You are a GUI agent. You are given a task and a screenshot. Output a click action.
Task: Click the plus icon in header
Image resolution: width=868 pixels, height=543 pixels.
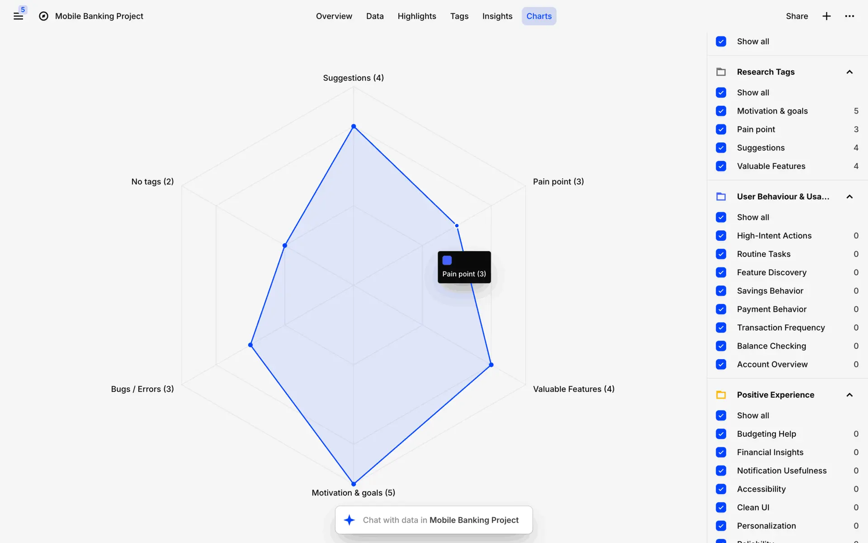coord(826,16)
